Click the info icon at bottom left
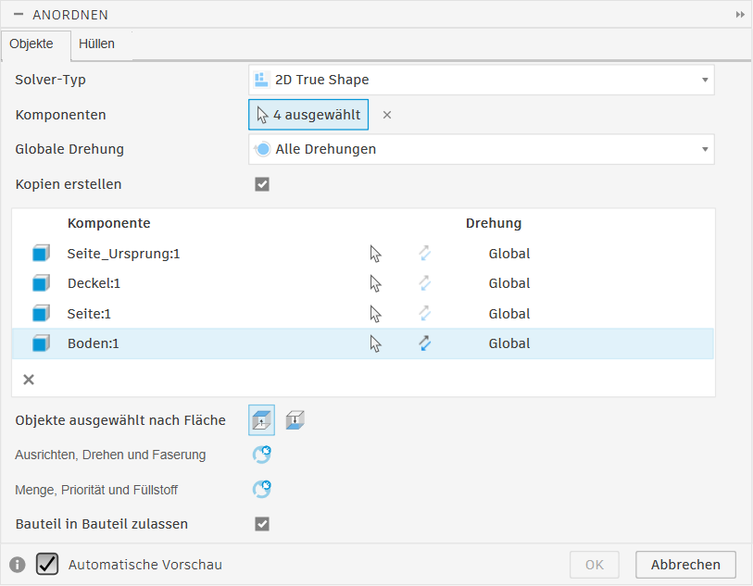This screenshot has width=753, height=586. pyautogui.click(x=17, y=565)
